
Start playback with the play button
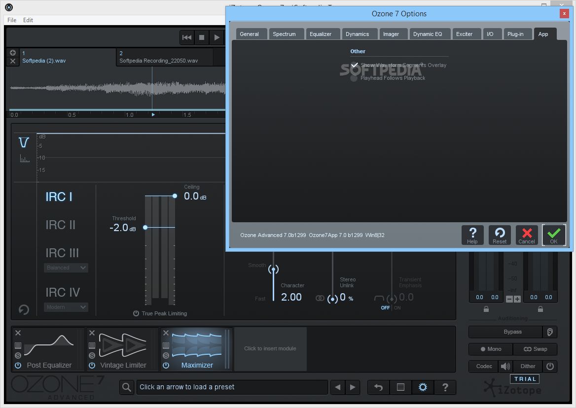(216, 37)
